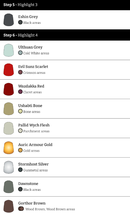Select the Claret areas color circle

point(20,92)
